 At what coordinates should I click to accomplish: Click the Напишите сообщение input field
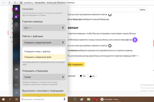pyautogui.click(x=42, y=99)
